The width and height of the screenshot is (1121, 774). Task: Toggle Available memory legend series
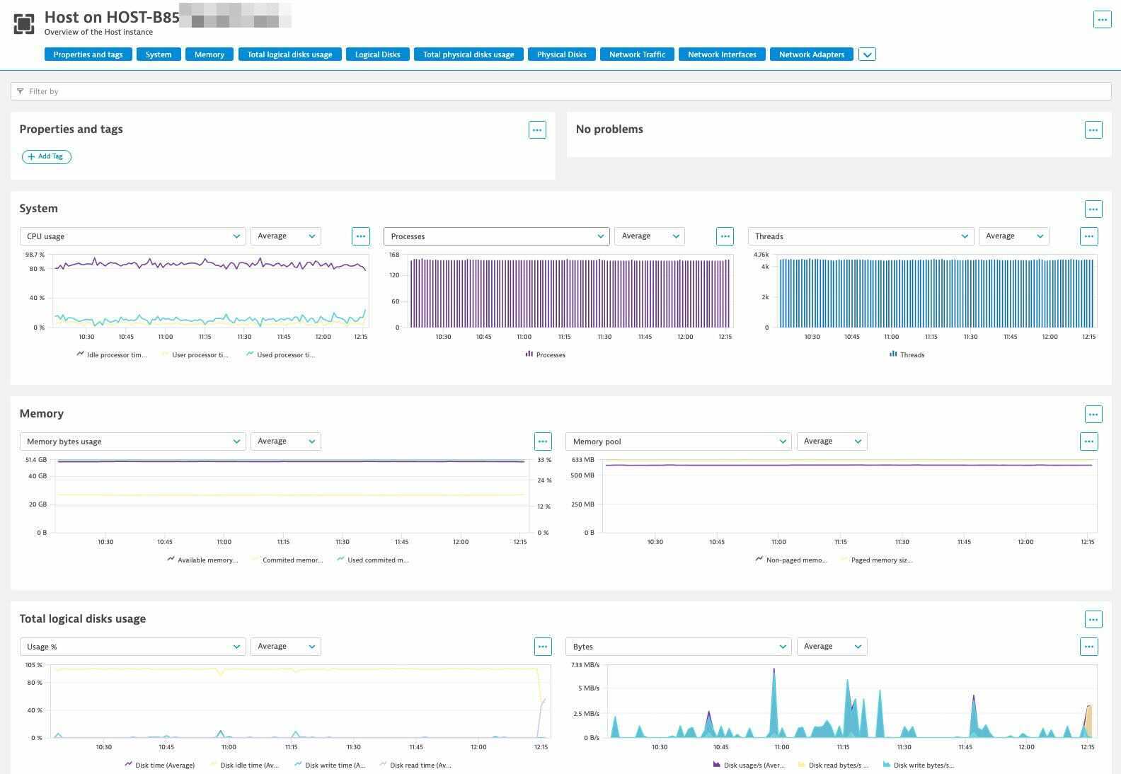[x=202, y=560]
